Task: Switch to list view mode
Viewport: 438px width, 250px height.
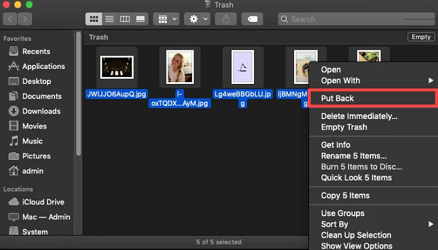Action: pos(109,19)
